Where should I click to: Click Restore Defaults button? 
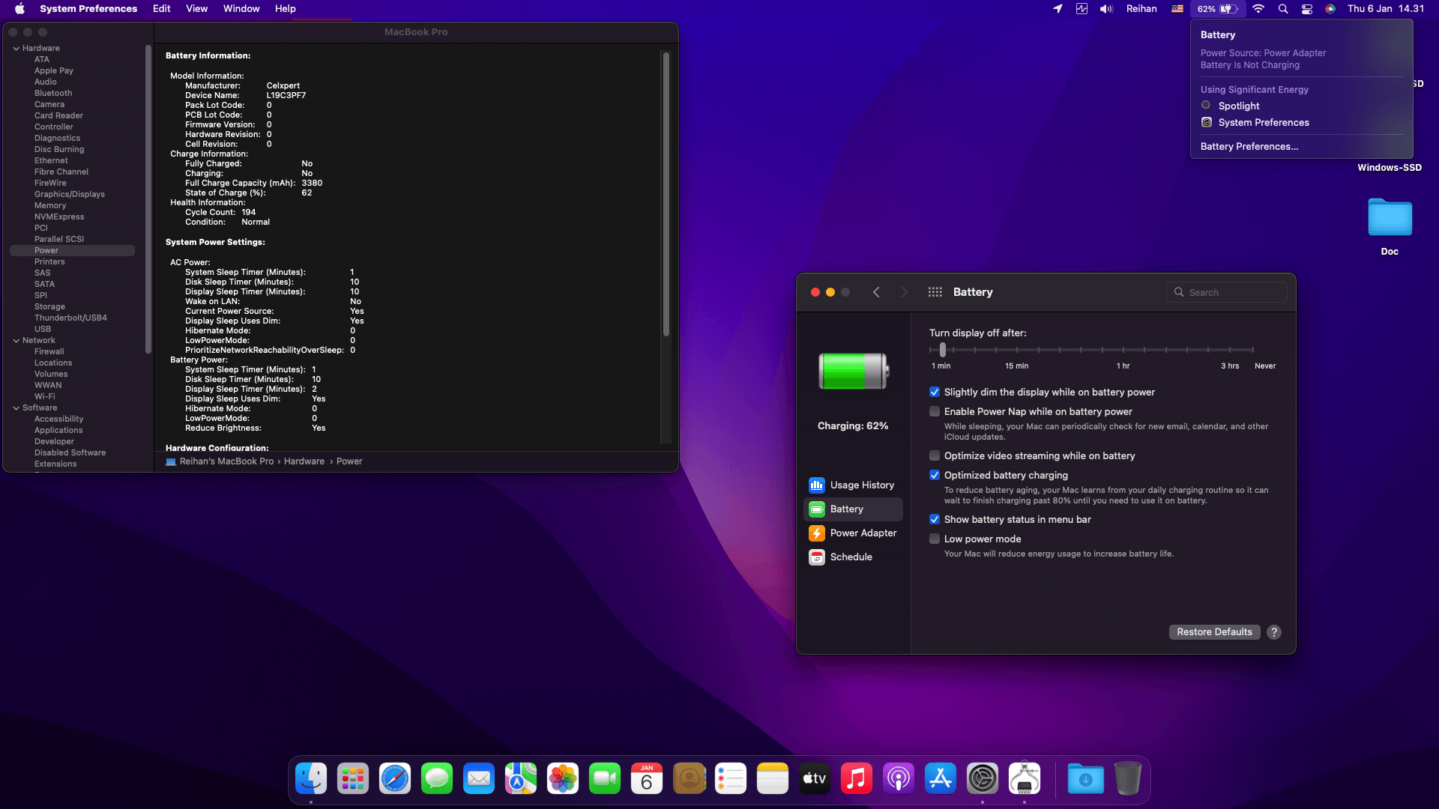(1214, 632)
